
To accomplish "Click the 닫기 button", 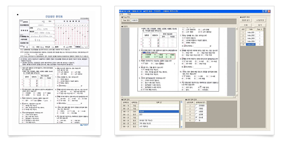I will 260,25.
